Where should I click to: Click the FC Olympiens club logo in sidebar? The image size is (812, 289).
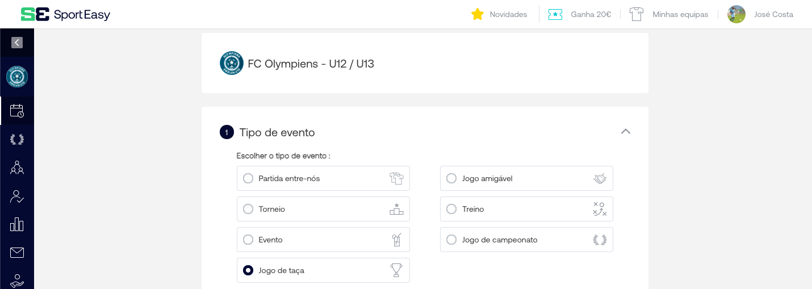point(17,77)
